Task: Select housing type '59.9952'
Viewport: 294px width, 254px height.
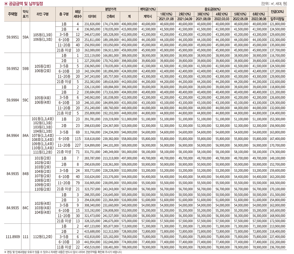Action: [13, 68]
